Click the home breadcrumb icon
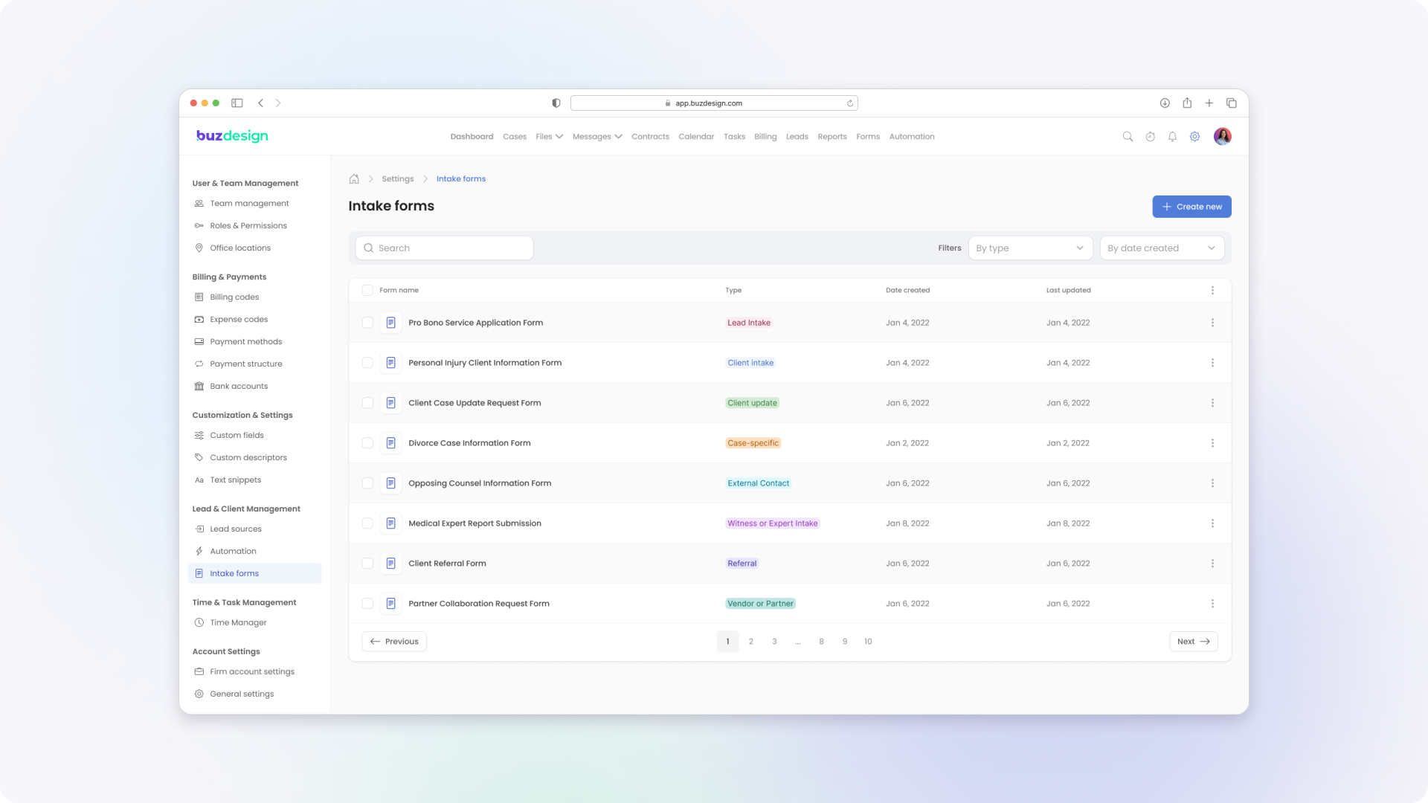1428x803 pixels. (x=354, y=179)
